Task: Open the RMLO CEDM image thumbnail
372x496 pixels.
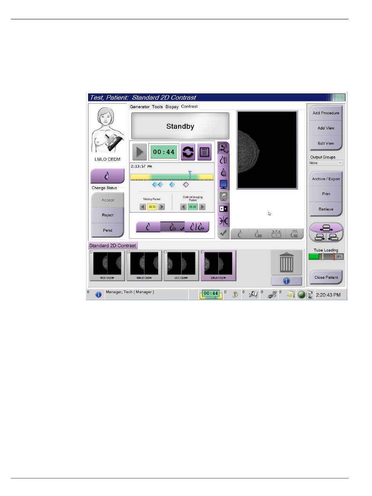Action: point(144,265)
